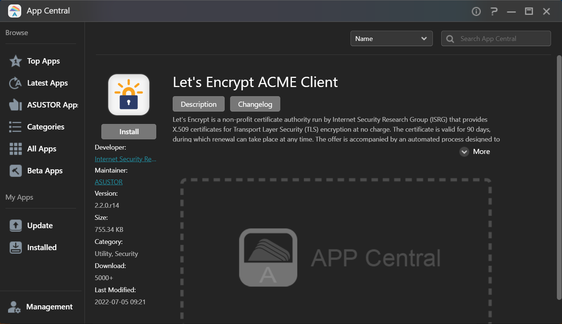The height and width of the screenshot is (324, 562).
Task: Click the APP Central screenshot placeholder
Action: point(336,251)
